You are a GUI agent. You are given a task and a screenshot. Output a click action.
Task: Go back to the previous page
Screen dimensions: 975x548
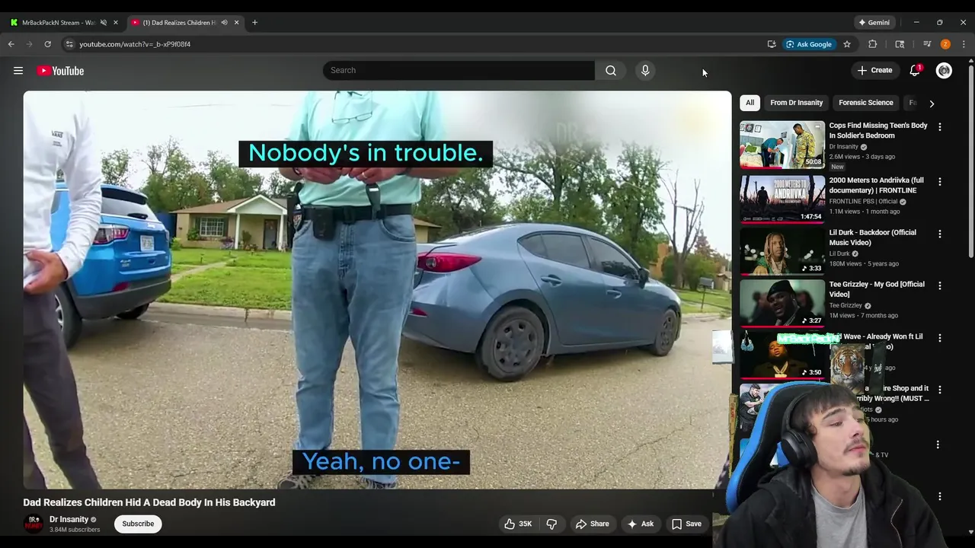11,44
